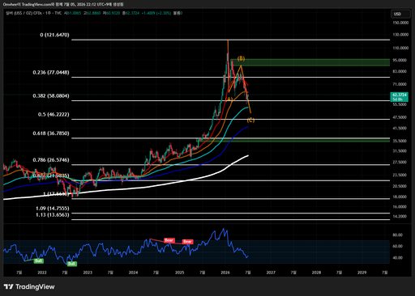The width and height of the screenshot is (415, 296).
Task: Click the 2022 time axis label
Action: point(42,273)
